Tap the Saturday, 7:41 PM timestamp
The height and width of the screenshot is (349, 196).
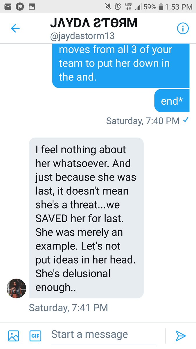click(69, 307)
